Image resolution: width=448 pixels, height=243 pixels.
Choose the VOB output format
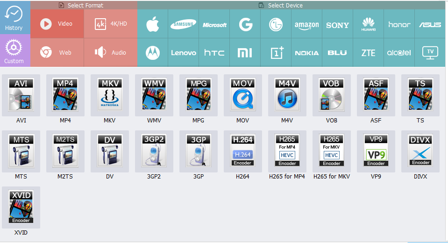[332, 95]
